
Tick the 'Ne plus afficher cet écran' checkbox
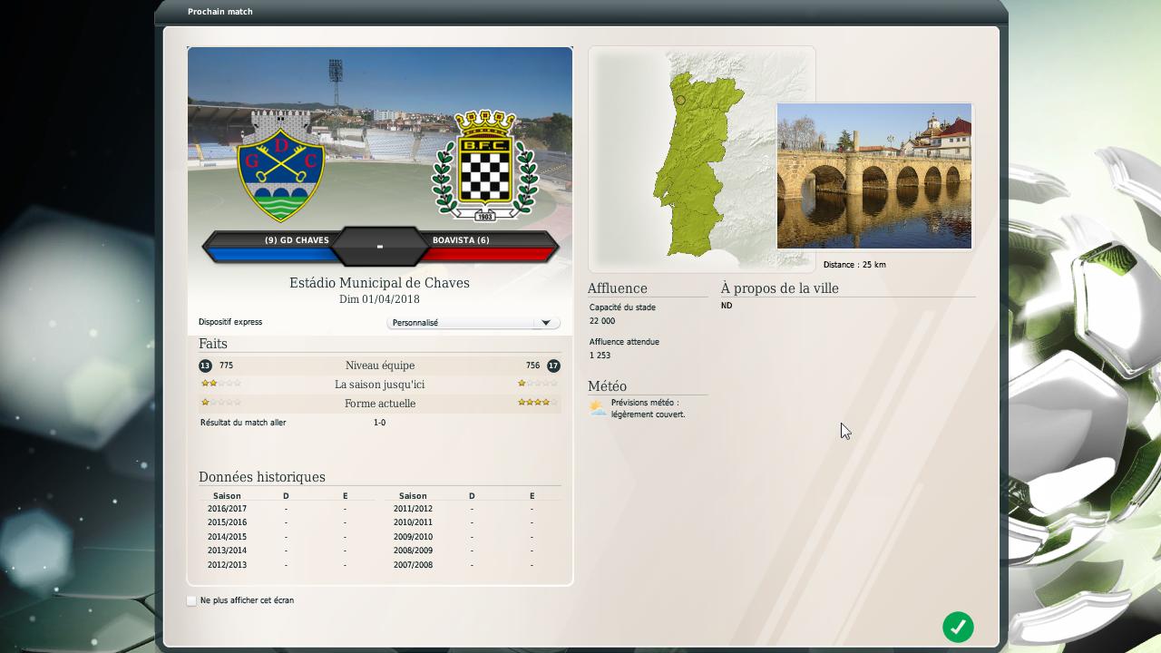point(191,600)
